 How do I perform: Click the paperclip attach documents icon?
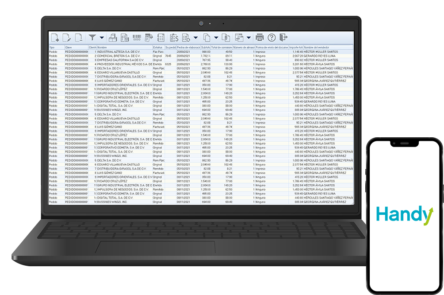(x=226, y=38)
